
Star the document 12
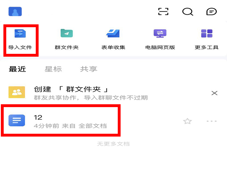point(188,121)
